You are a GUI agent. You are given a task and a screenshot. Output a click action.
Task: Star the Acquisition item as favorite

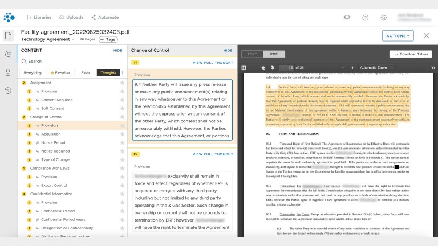tap(122, 134)
